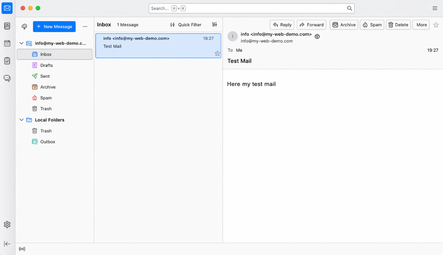Image resolution: width=443 pixels, height=255 pixels.
Task: Click the 'Inbox' title above message list
Action: [104, 24]
